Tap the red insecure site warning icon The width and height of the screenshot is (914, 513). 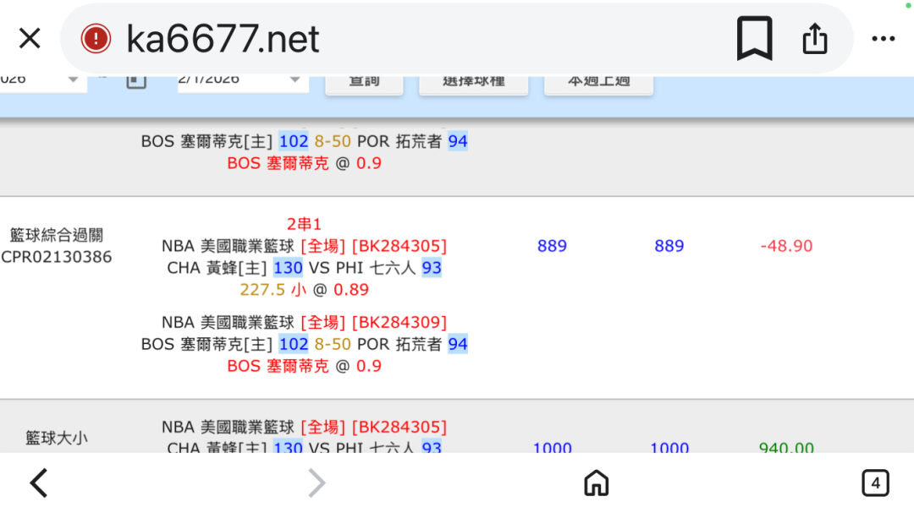[x=96, y=38]
